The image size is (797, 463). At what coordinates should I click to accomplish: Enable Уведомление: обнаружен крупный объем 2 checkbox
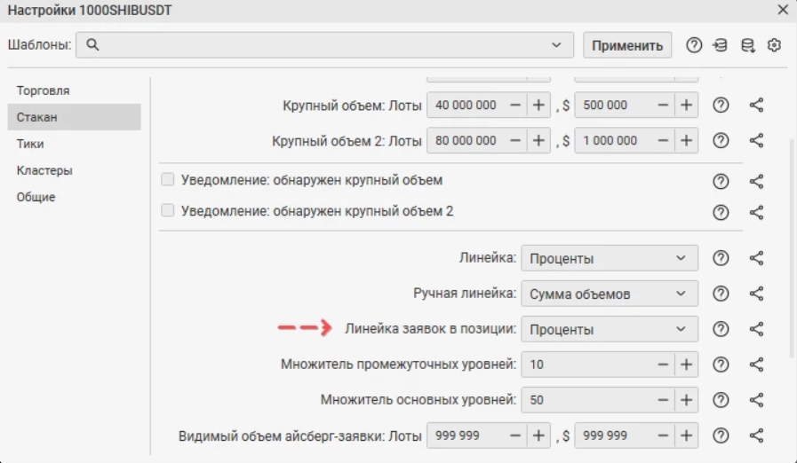click(168, 210)
